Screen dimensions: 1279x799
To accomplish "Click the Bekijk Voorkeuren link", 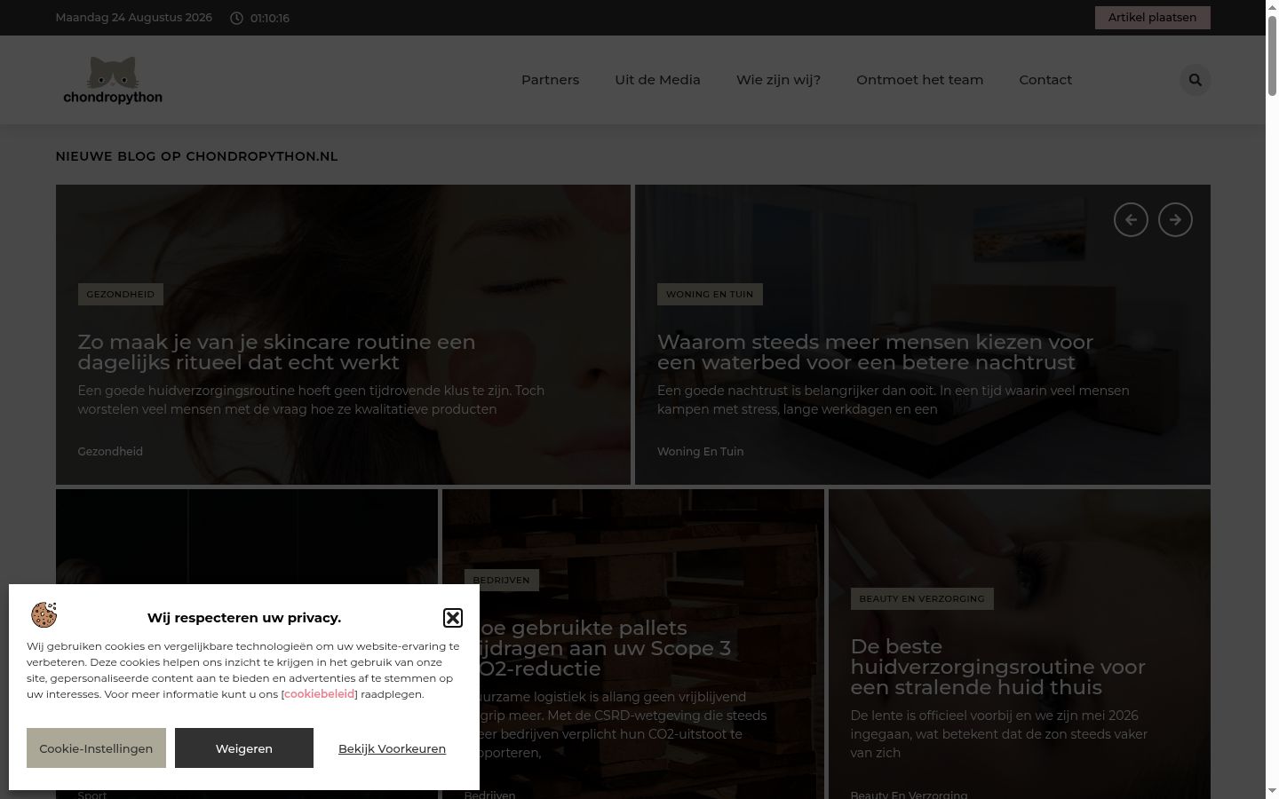I will click(x=392, y=748).
